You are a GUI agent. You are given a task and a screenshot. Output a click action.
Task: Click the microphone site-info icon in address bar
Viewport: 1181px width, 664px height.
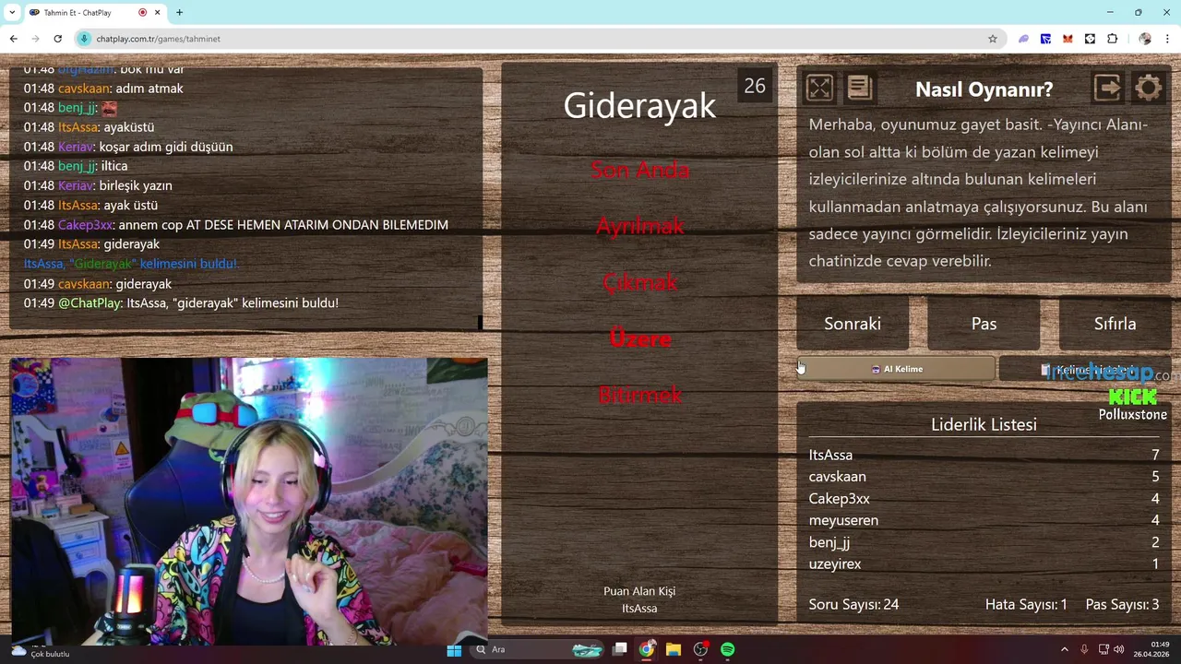84,39
